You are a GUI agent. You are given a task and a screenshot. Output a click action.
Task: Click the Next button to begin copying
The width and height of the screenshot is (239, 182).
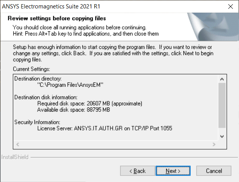173,171
